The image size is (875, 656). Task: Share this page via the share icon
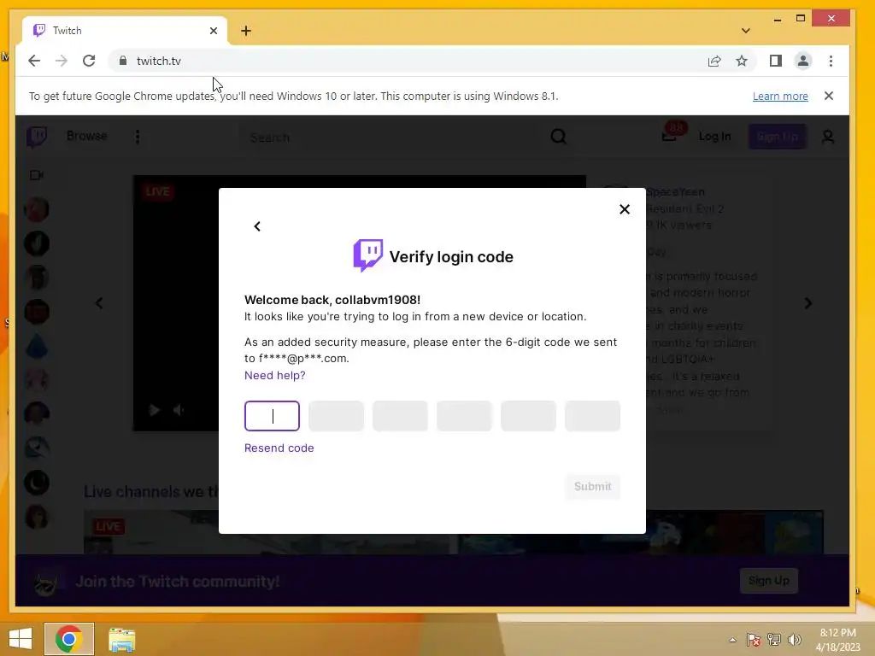pos(714,61)
